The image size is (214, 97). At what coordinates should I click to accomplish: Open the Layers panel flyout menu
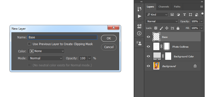tap(202, 7)
